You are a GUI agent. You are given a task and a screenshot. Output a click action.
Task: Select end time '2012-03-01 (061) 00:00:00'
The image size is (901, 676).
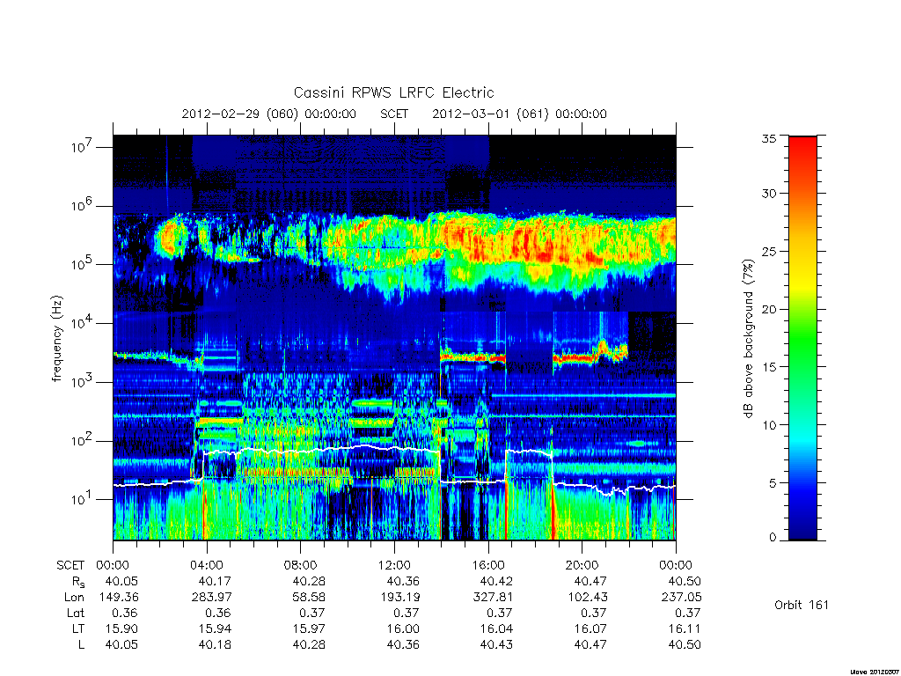point(519,114)
